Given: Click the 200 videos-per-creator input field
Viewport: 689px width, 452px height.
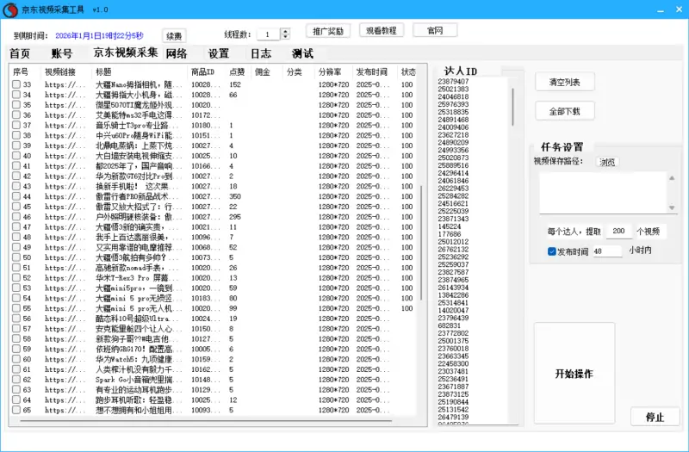Looking at the screenshot, I should point(618,231).
